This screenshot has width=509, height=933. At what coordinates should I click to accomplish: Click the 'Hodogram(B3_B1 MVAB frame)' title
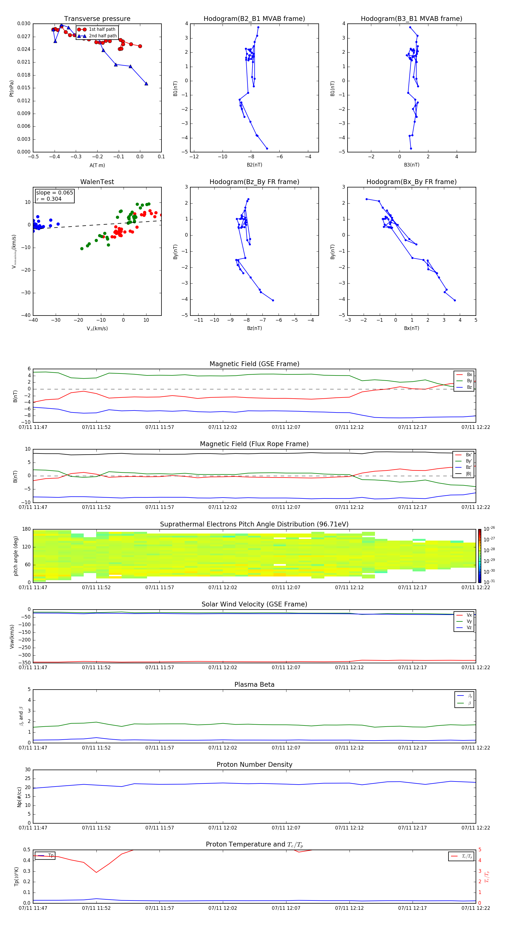coord(411,19)
